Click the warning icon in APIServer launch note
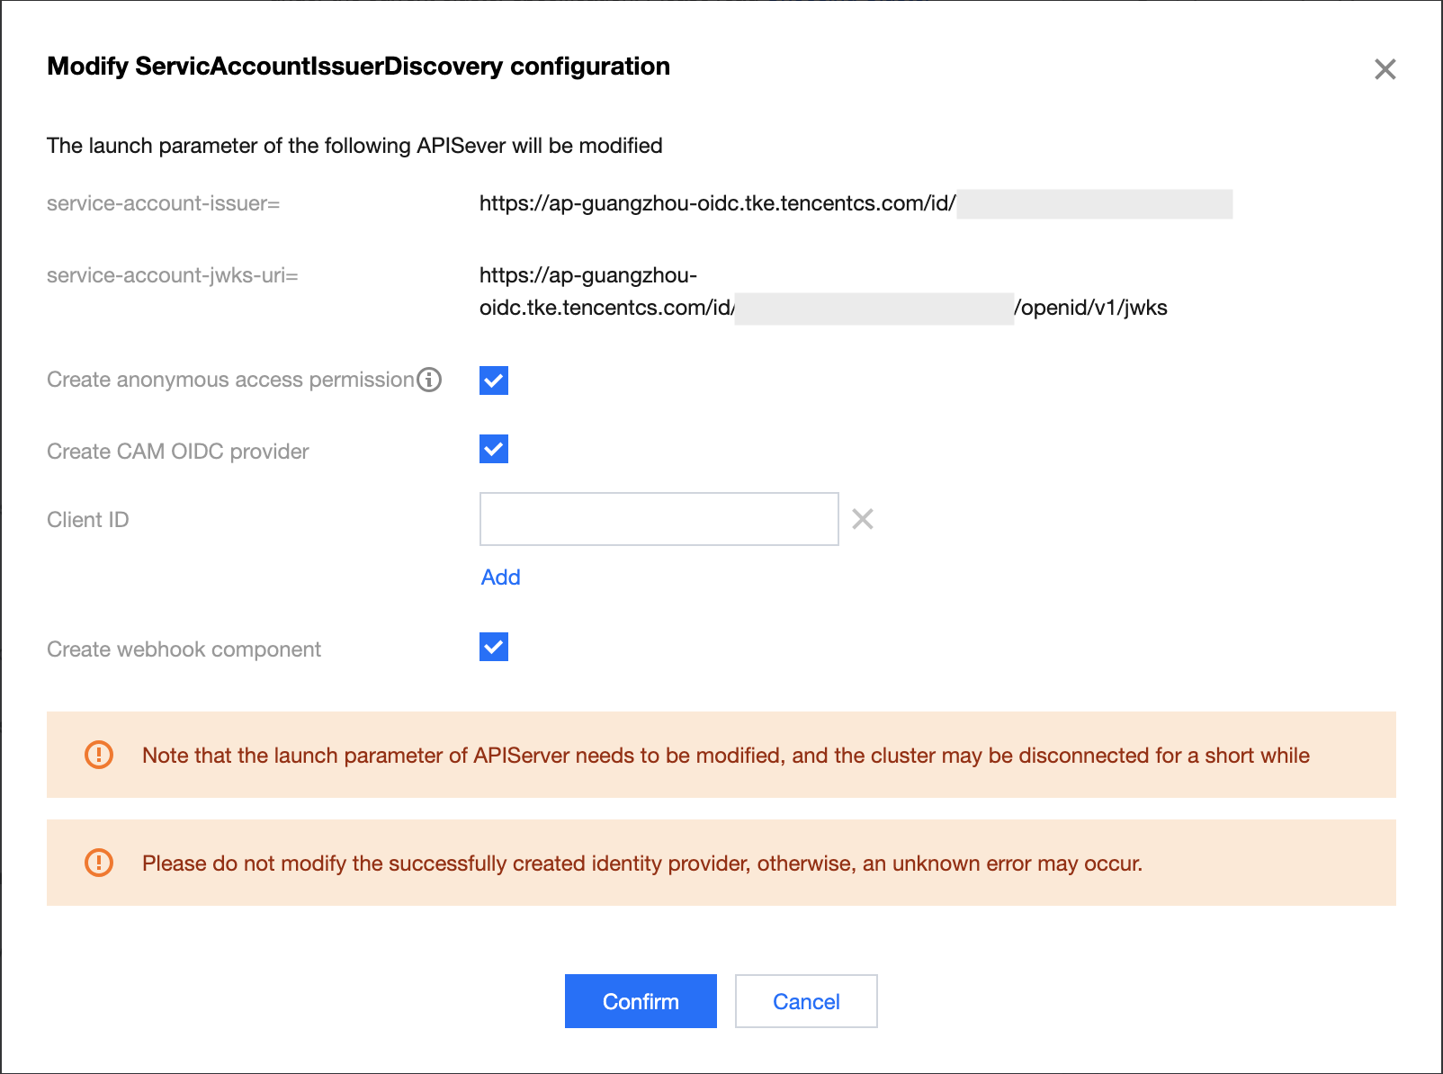Screen dimensions: 1443x1074 pos(99,755)
